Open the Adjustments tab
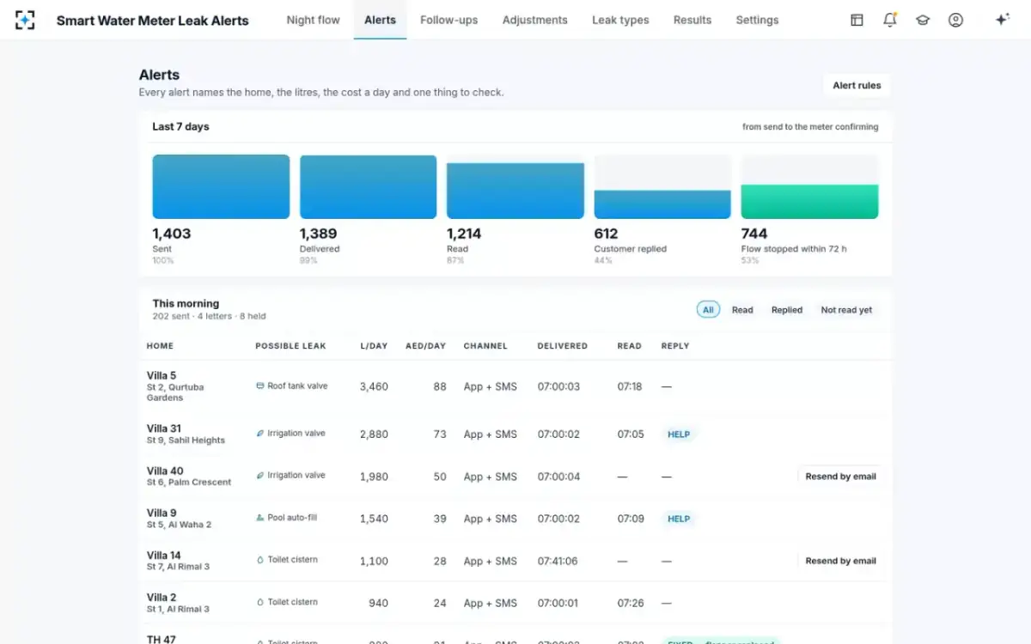This screenshot has height=644, width=1031. 535,20
